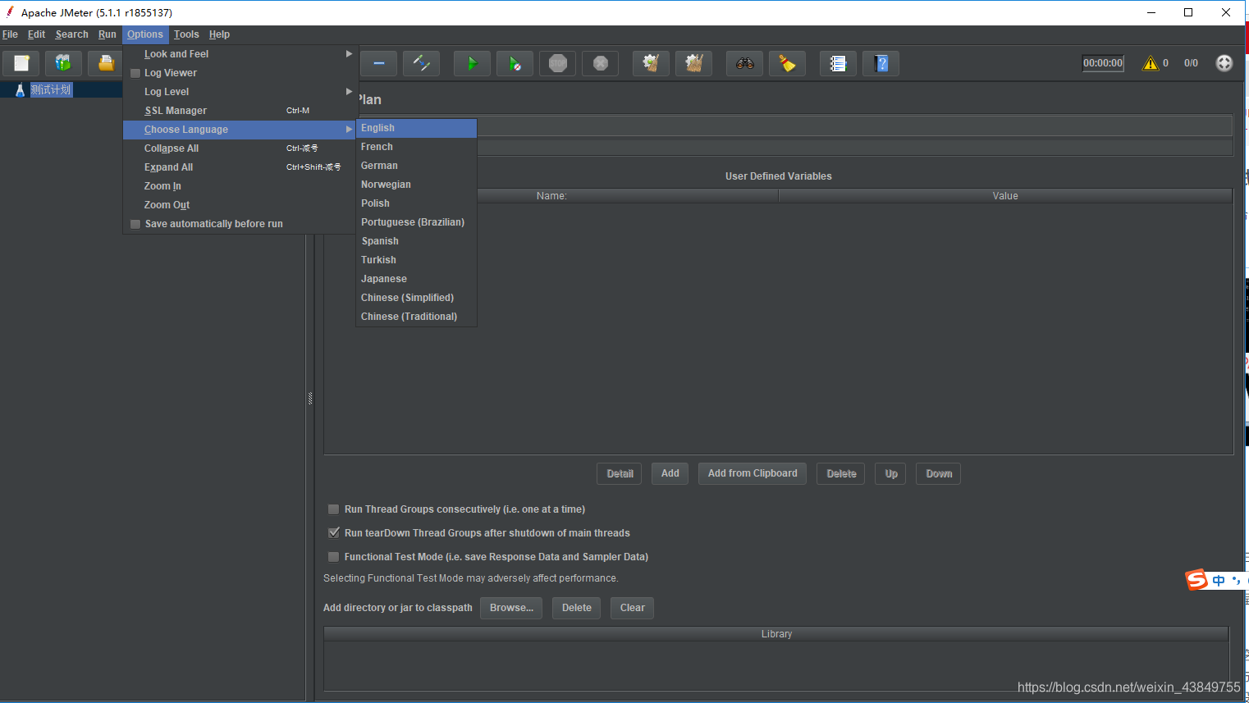Screen dimensions: 1249x703
Task: Select Zoom In menu item
Action: click(240, 186)
